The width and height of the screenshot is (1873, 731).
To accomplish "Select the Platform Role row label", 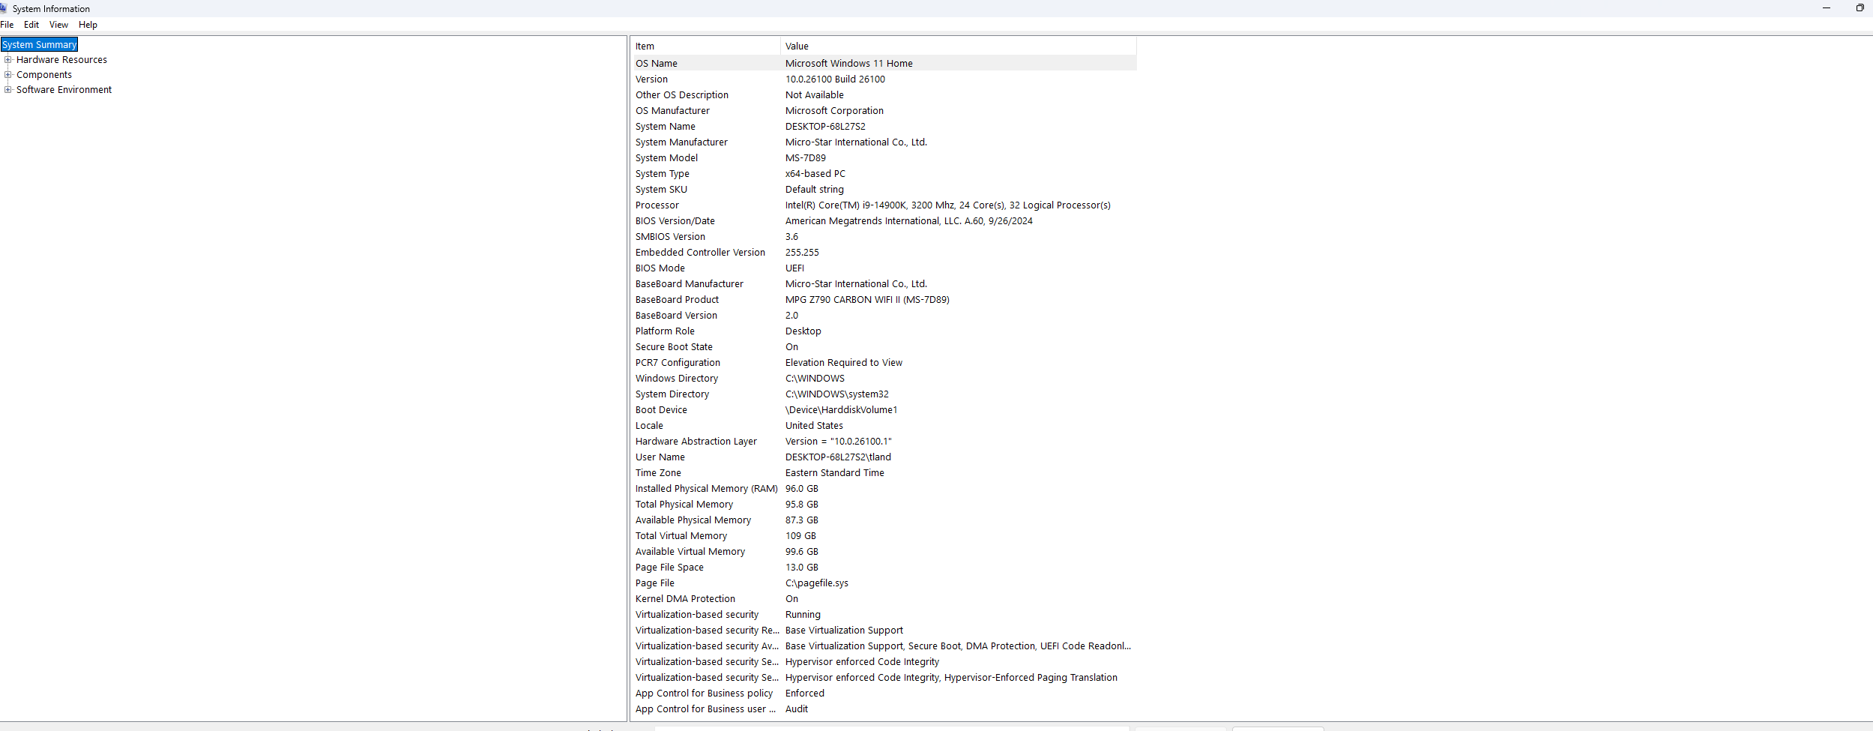I will click(x=665, y=331).
